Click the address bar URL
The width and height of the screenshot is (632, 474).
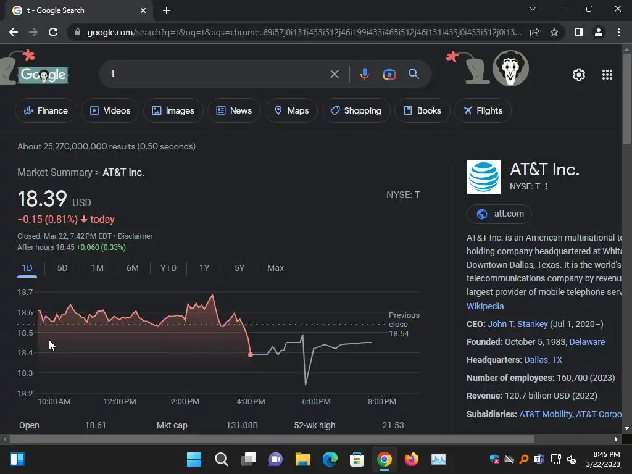pos(304,32)
